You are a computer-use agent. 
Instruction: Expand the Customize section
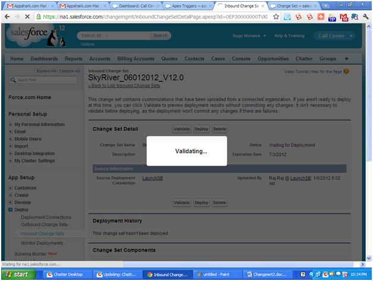pos(11,188)
